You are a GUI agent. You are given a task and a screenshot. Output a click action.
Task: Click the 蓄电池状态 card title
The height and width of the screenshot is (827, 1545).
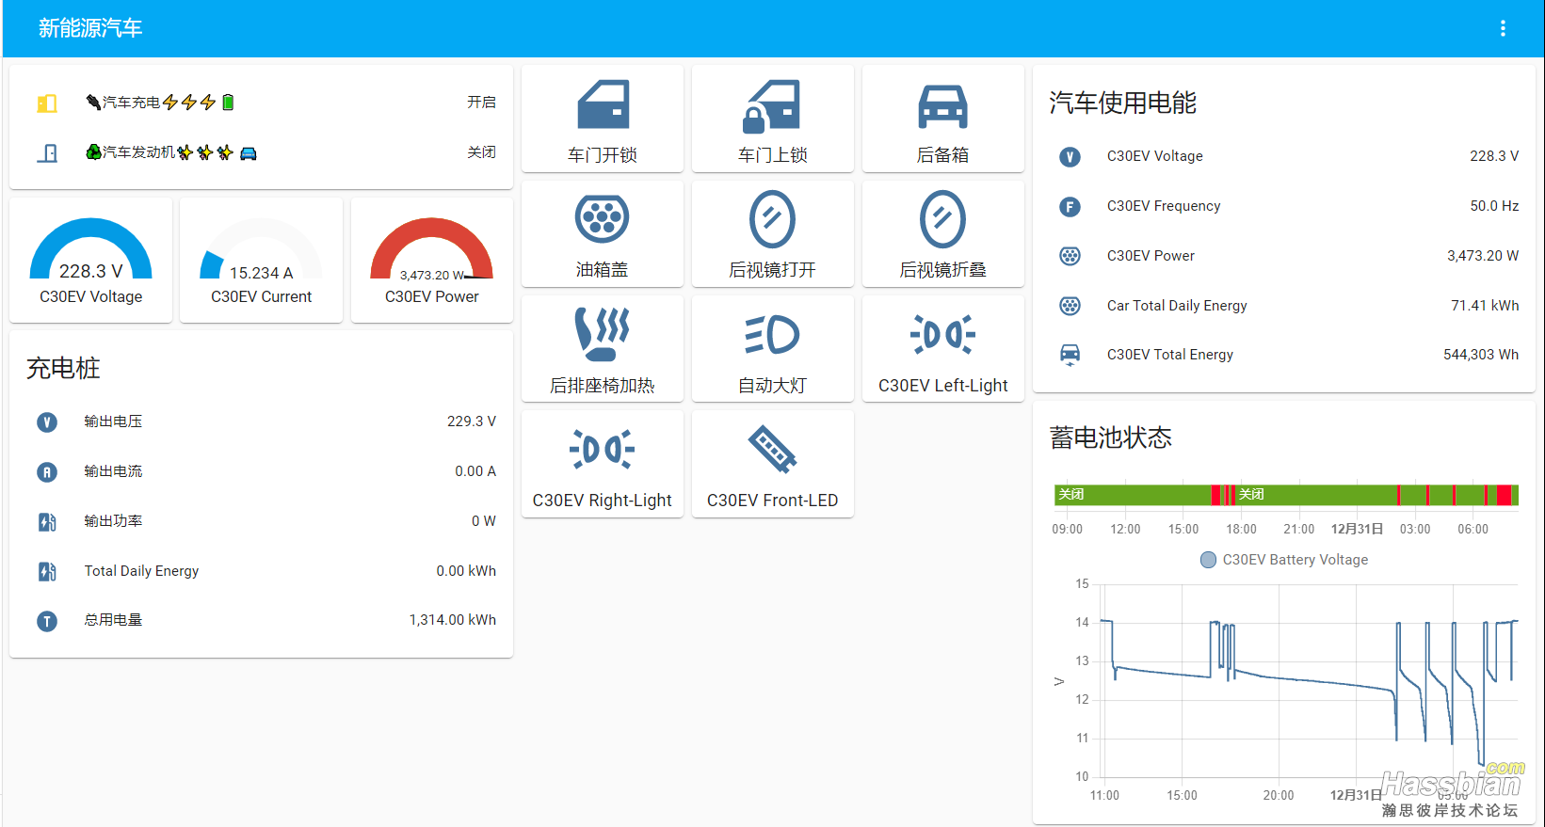coord(1110,437)
